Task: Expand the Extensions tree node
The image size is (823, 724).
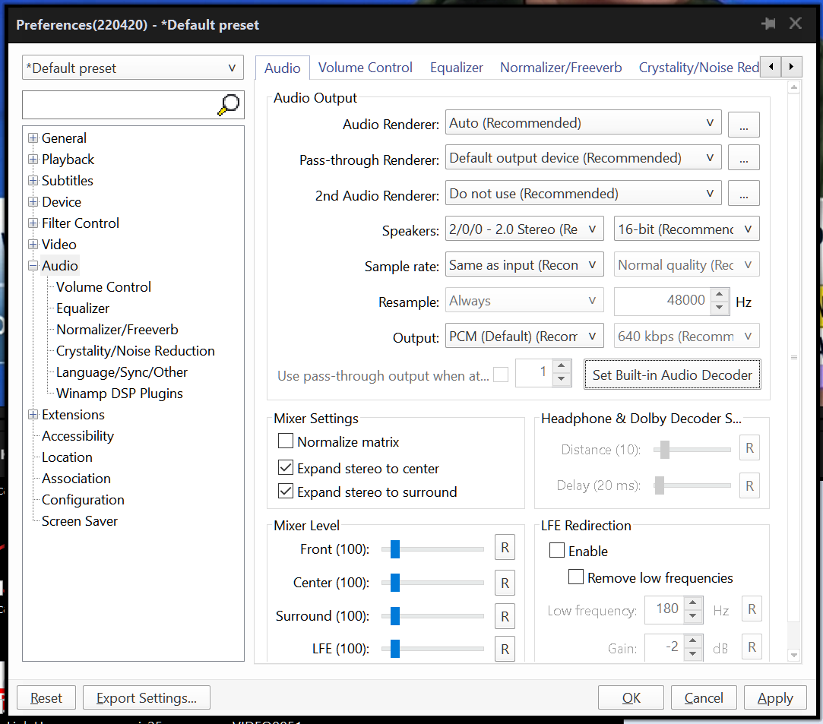Action: pos(33,415)
